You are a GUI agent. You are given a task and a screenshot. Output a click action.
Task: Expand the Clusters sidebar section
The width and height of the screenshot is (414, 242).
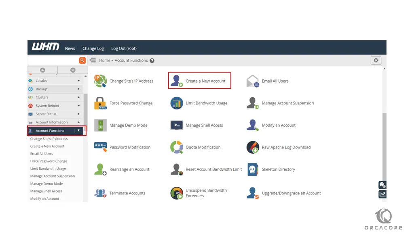pyautogui.click(x=55, y=97)
